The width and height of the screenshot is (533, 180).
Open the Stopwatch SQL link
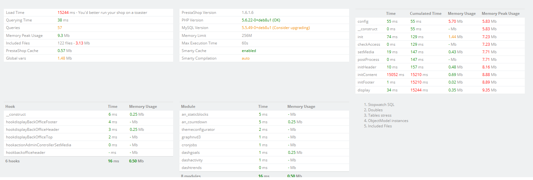click(x=381, y=105)
